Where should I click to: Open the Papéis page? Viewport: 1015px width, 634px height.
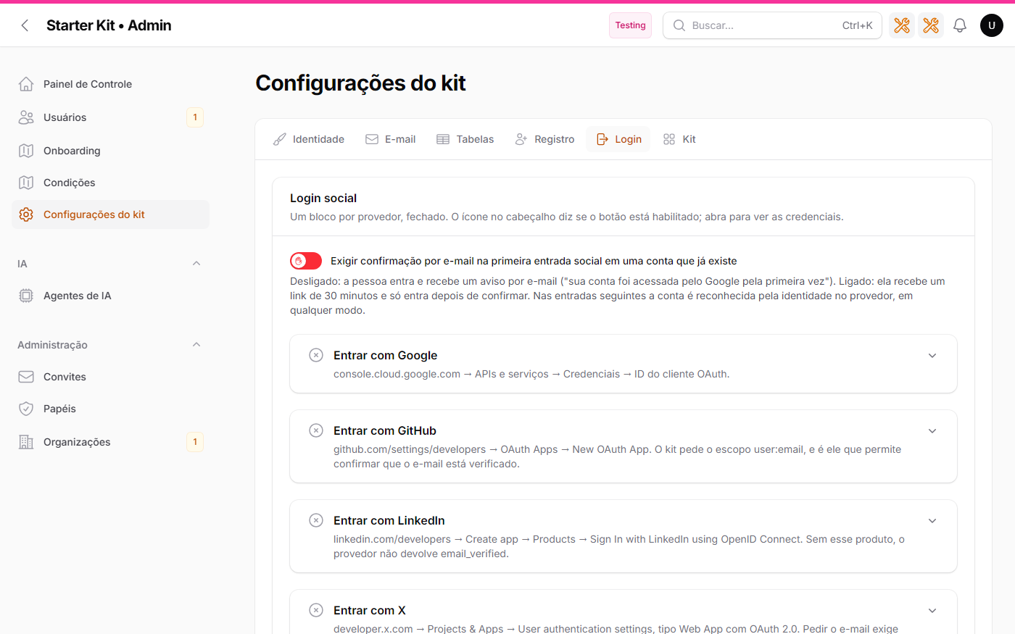pos(110,409)
